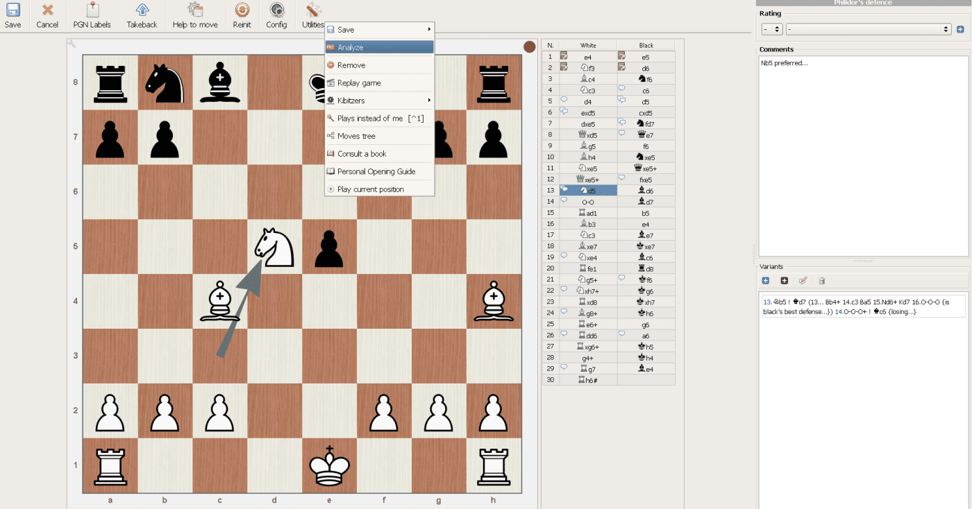The image size is (972, 509).
Task: Click the brown side-to-move indicator circle
Action: point(530,47)
